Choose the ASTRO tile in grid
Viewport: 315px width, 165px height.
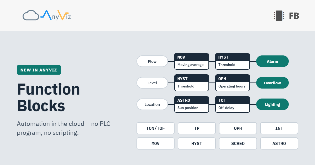(x=279, y=143)
